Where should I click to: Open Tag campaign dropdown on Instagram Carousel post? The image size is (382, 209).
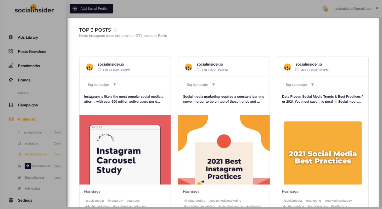pyautogui.click(x=102, y=85)
